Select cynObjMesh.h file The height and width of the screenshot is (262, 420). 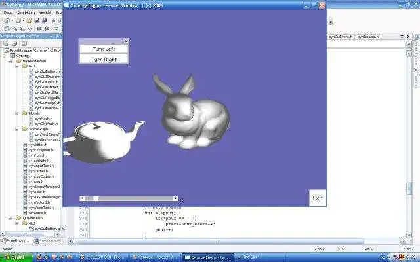pos(47,124)
